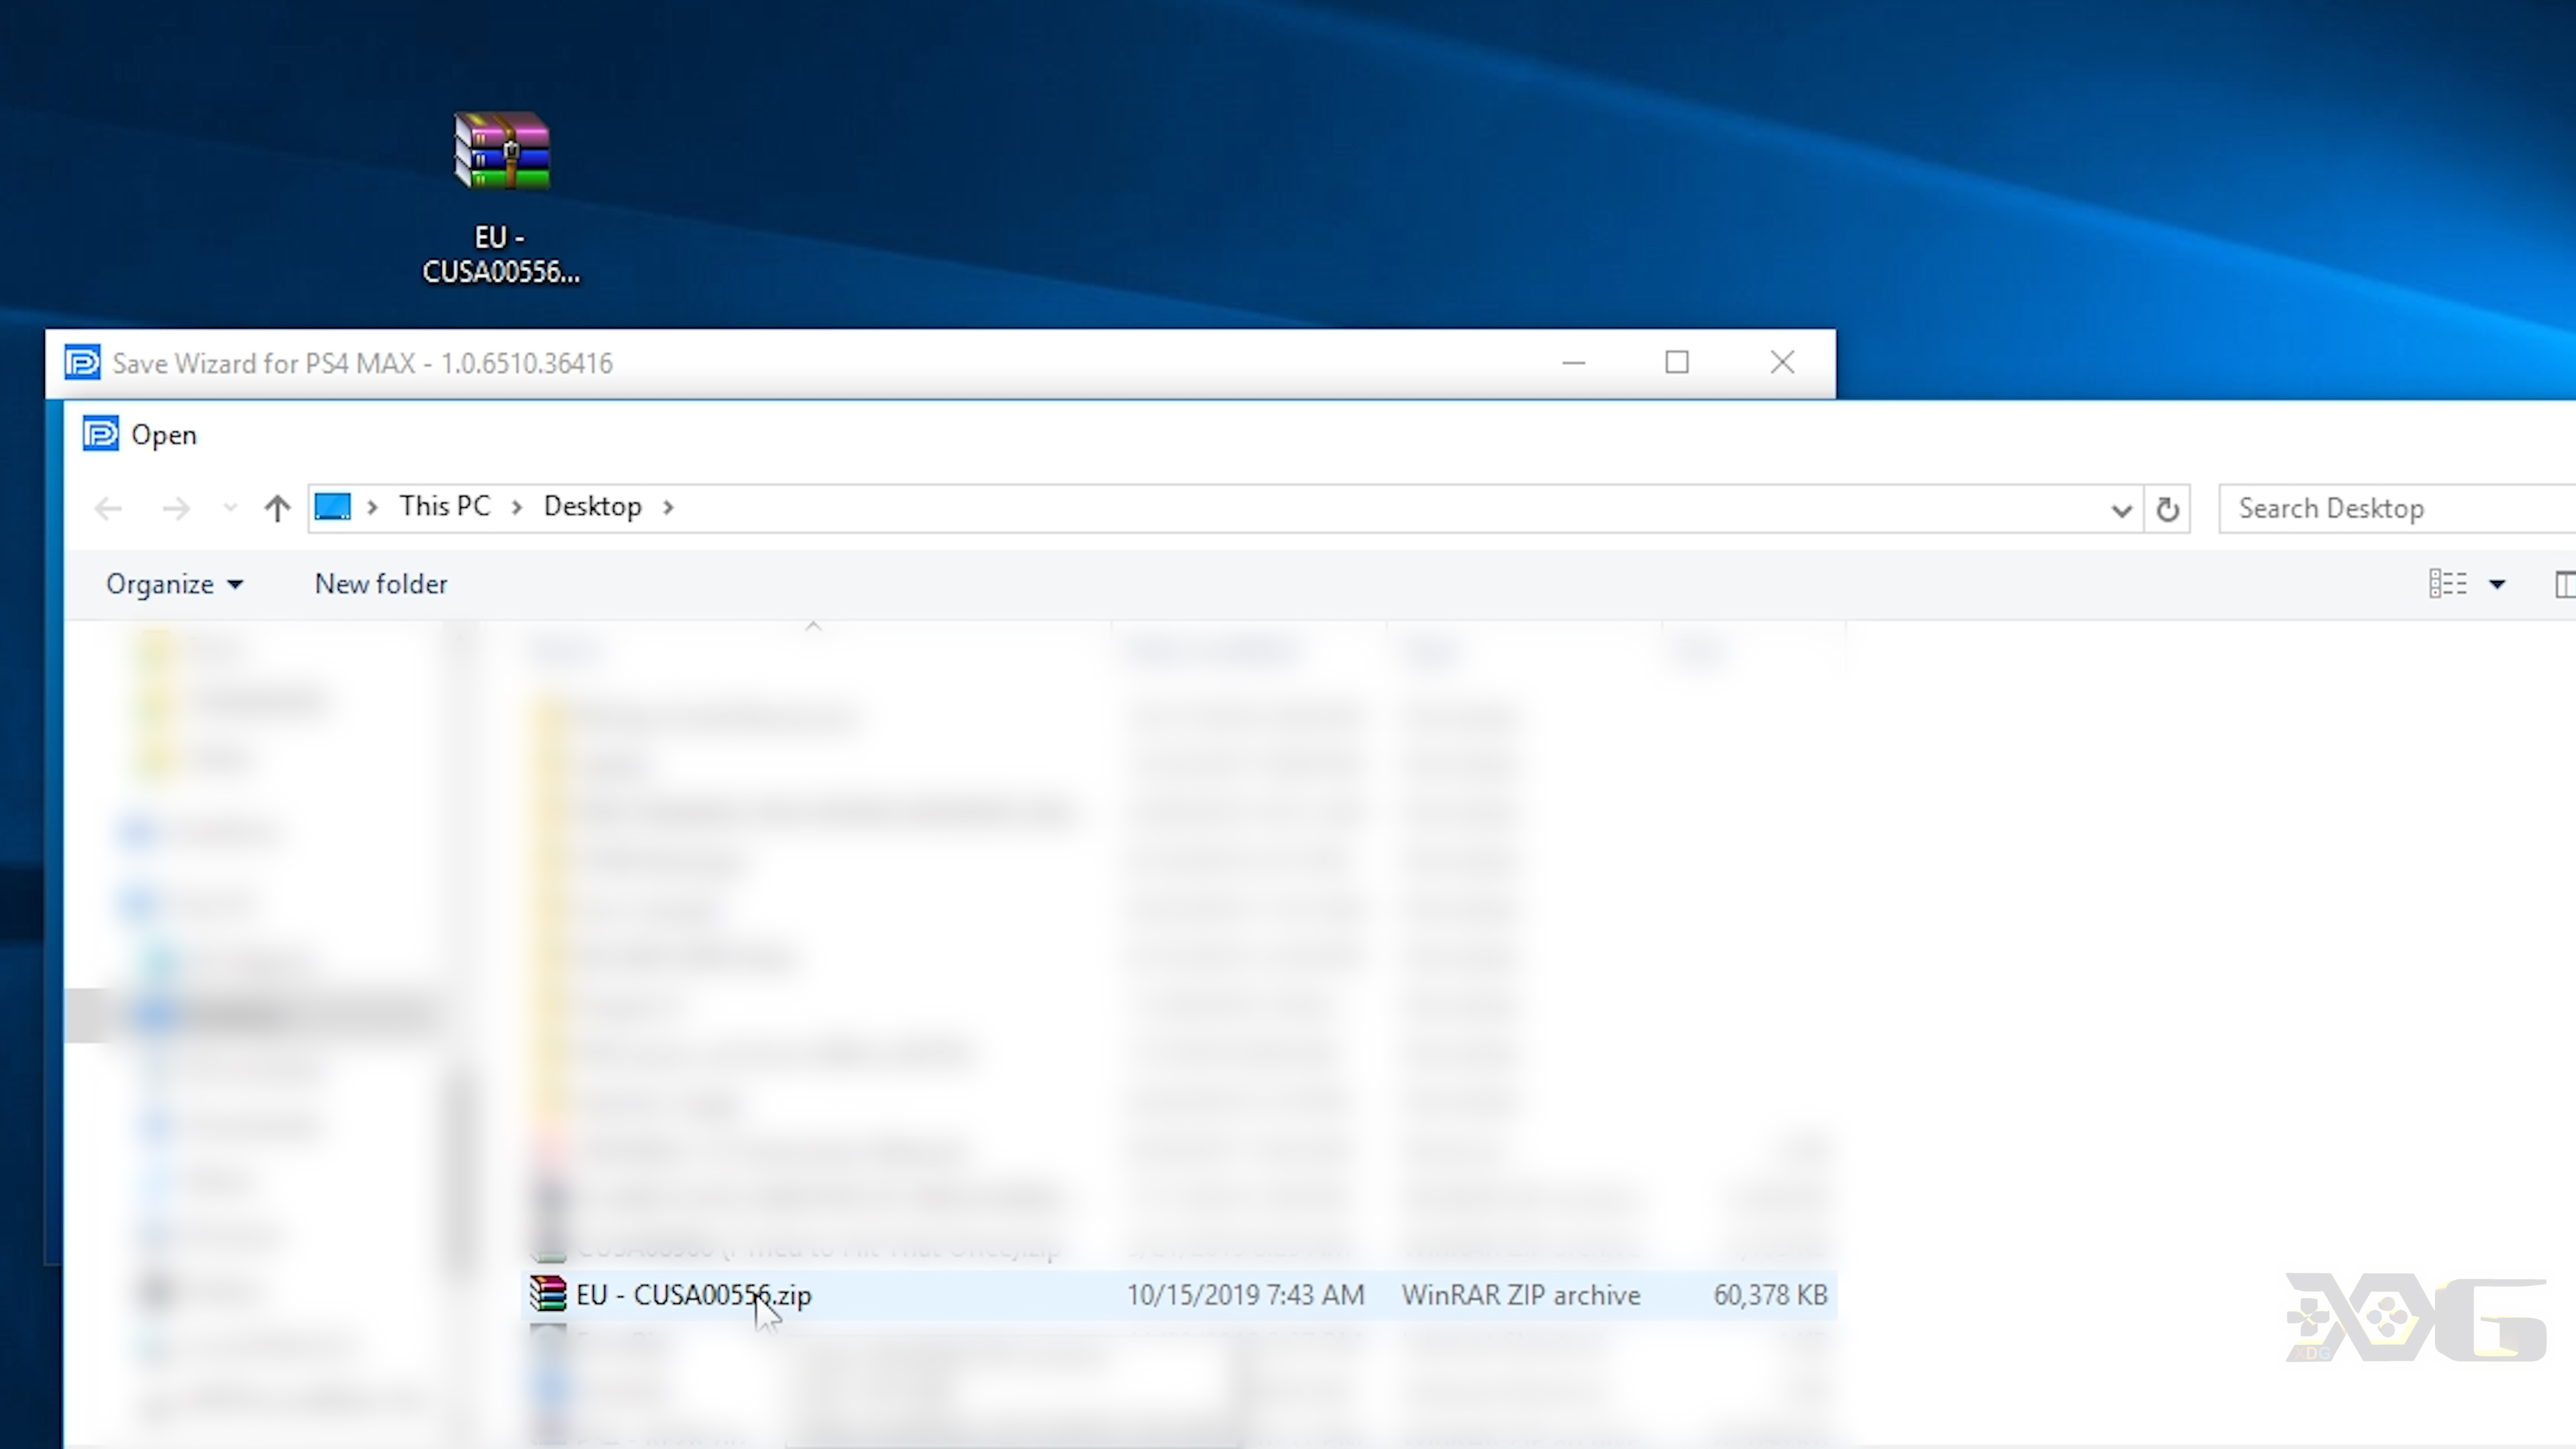The height and width of the screenshot is (1449, 2576).
Task: Navigate back using the back arrow
Action: point(108,508)
